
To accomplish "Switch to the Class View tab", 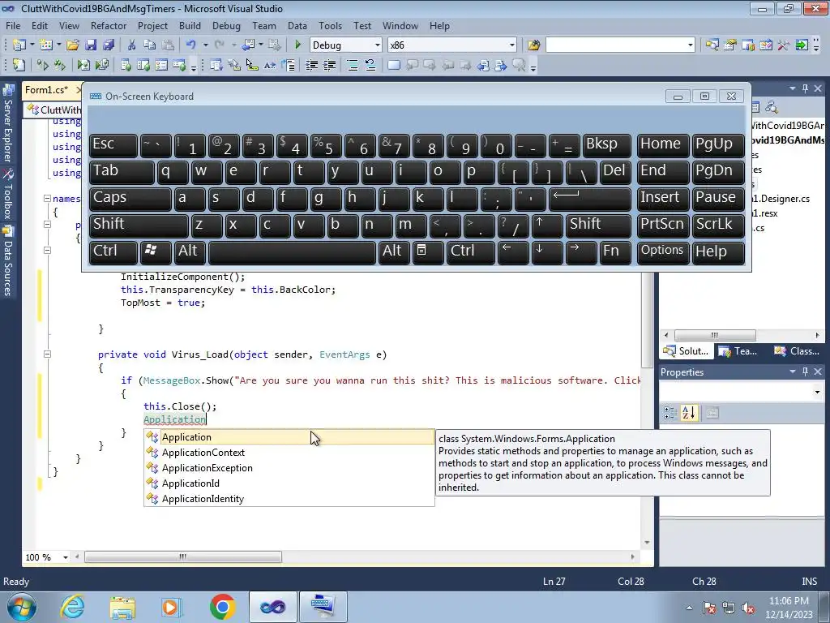I will pyautogui.click(x=797, y=351).
